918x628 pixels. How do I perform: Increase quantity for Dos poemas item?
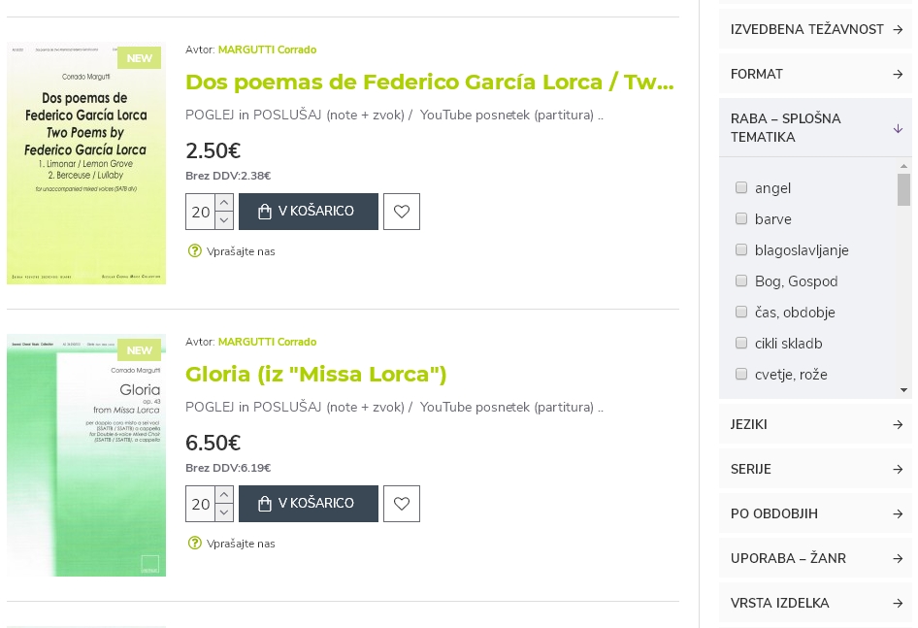click(224, 203)
